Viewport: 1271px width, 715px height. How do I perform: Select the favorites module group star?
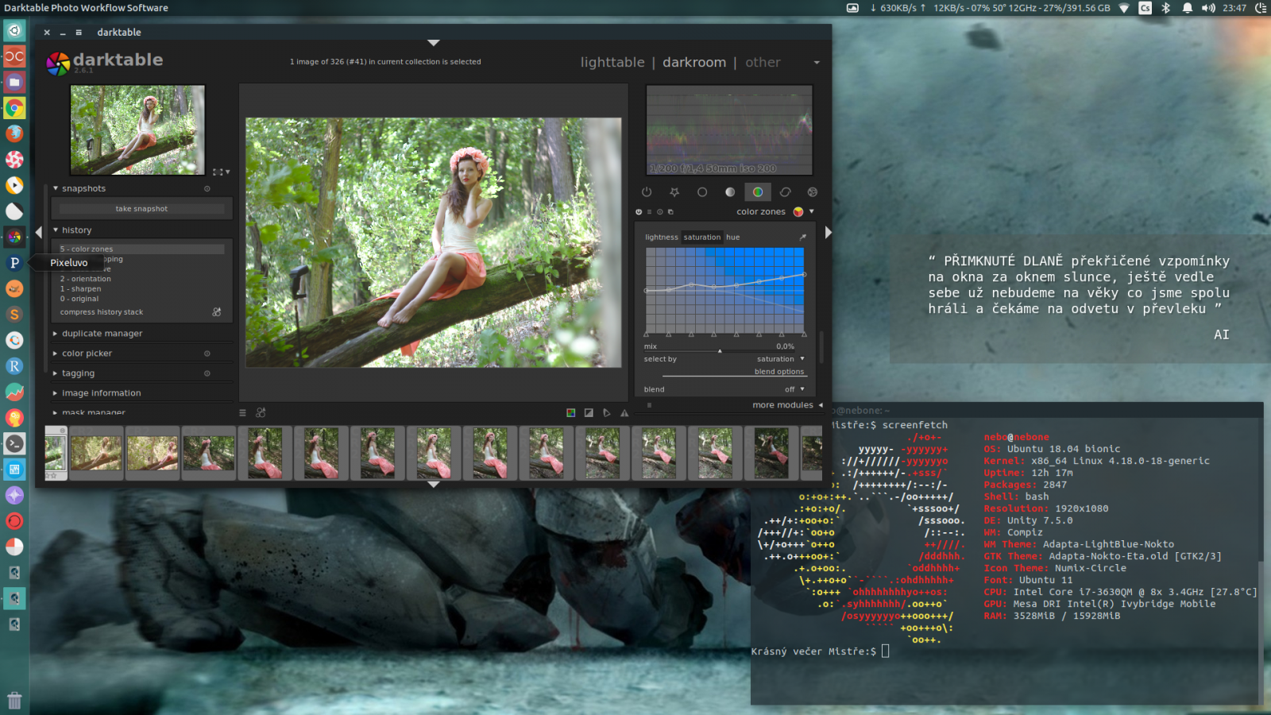674,191
